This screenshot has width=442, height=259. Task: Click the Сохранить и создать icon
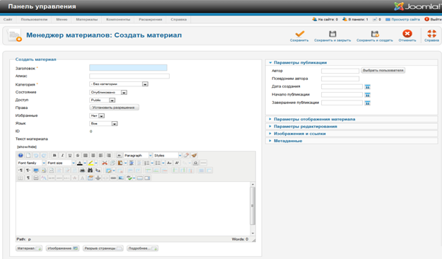point(375,34)
